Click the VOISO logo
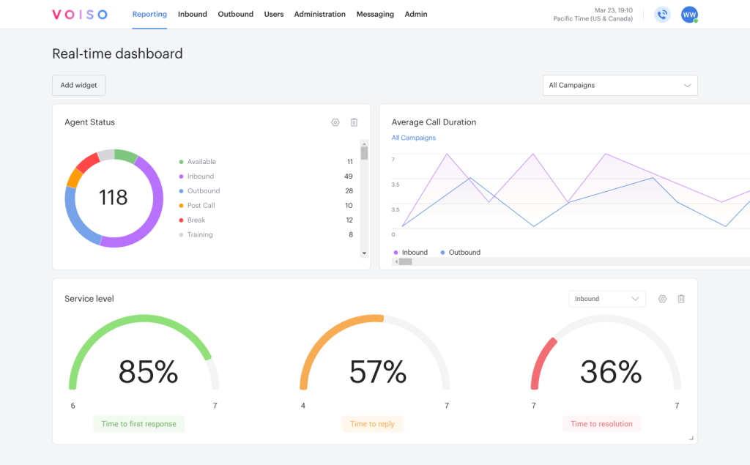 pos(80,15)
